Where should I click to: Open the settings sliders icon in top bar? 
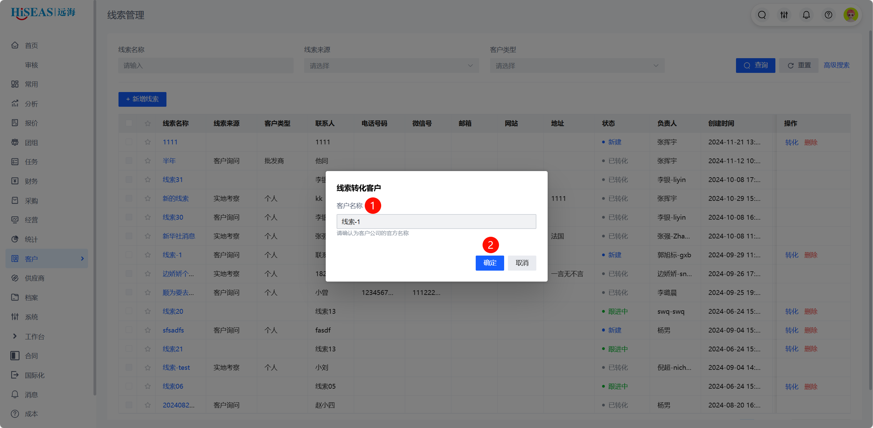[x=784, y=15]
